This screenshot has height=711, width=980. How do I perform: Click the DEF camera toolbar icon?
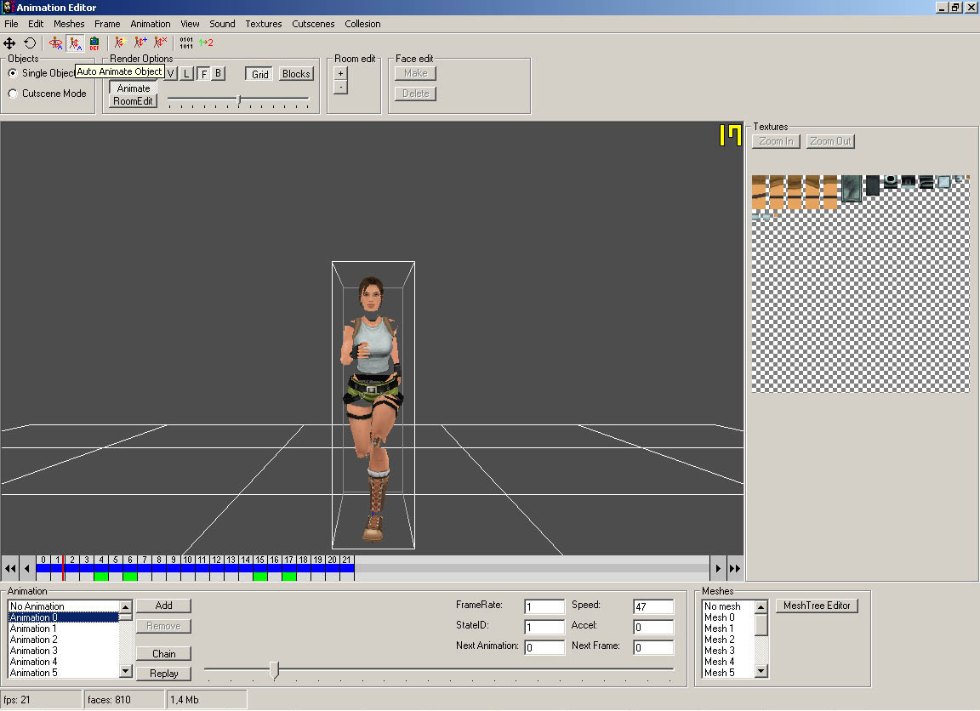(94, 43)
